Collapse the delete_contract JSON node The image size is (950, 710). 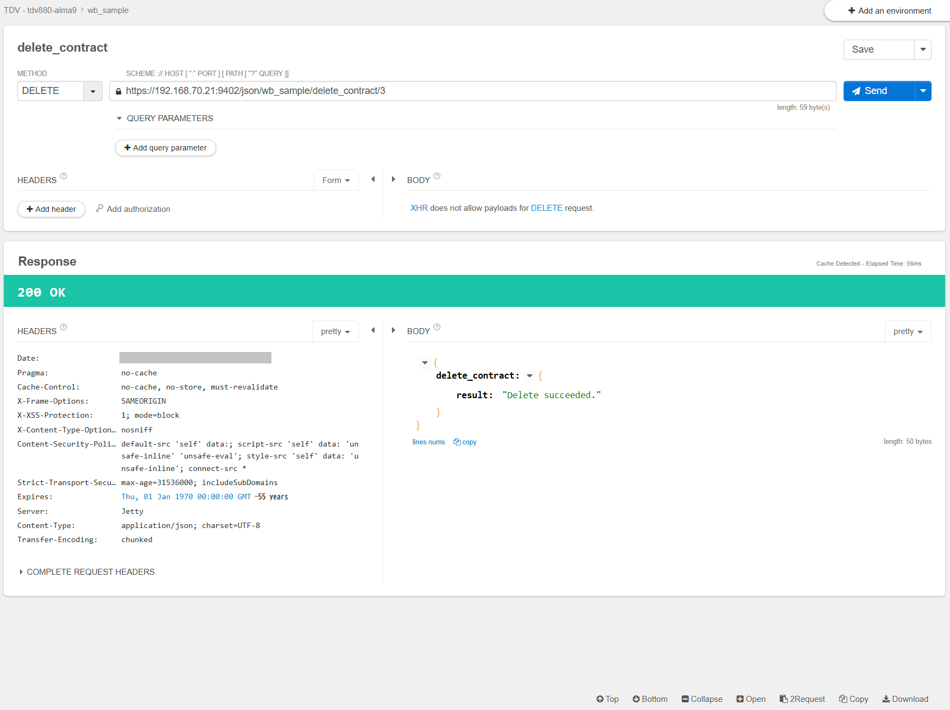point(530,376)
